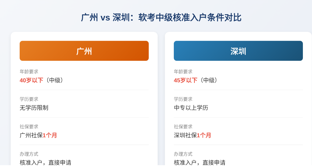Click the orange 广州 header banner
Viewport: 312px width, 167px height.
[x=84, y=51]
